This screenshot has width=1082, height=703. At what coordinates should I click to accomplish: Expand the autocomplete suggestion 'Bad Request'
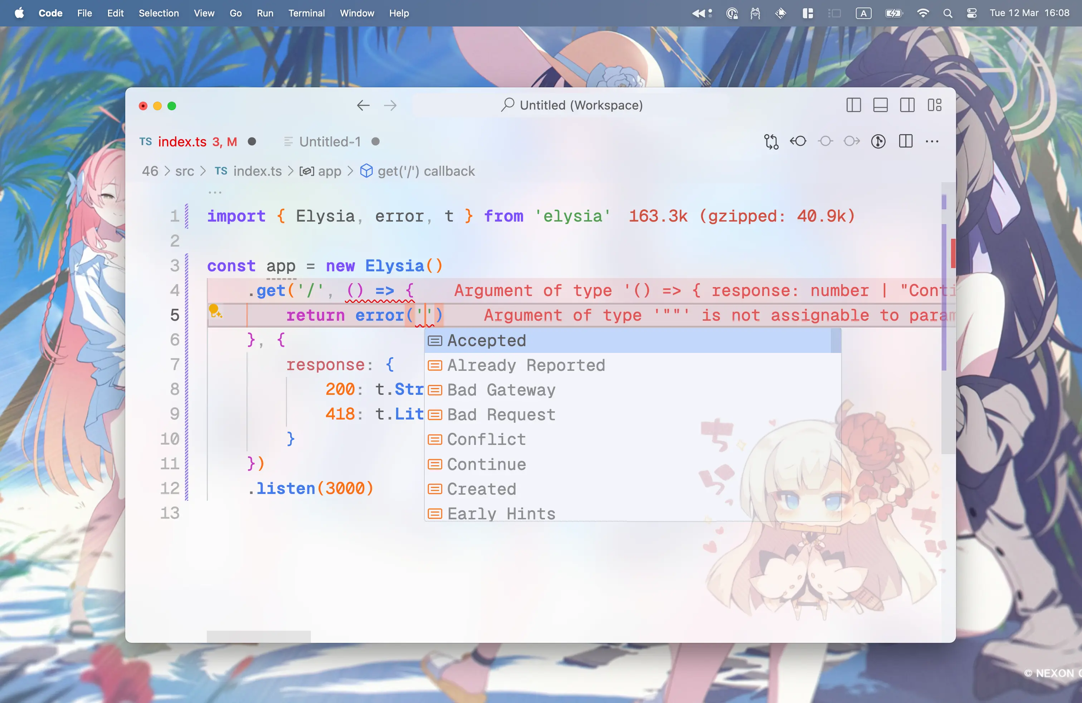501,414
